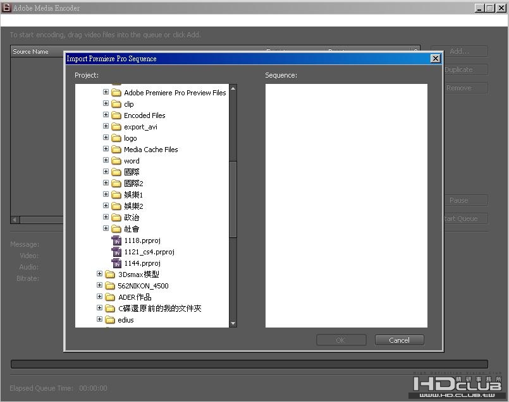Expand the Adobe Premiere Pro Preview Files folder
The image size is (509, 402).
pyautogui.click(x=106, y=92)
